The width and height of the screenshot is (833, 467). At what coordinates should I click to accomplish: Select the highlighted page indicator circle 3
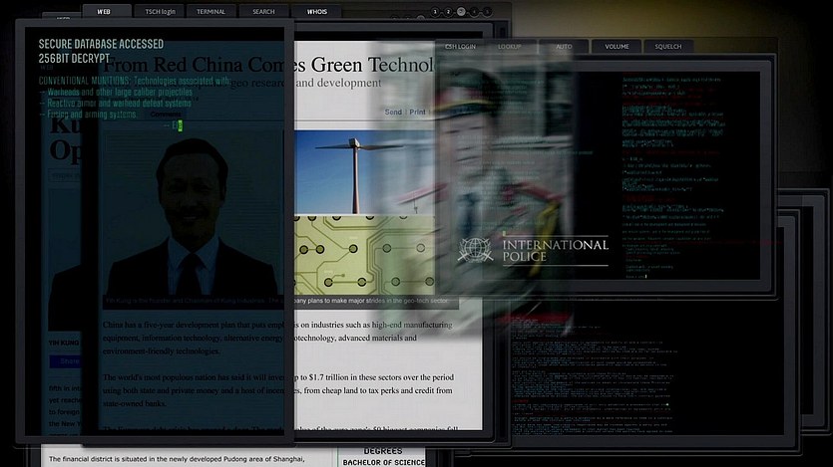[x=461, y=11]
